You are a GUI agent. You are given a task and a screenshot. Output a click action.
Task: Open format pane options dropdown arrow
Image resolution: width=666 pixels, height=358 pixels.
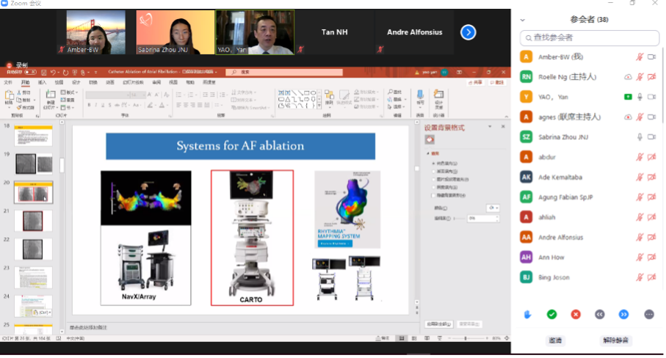pyautogui.click(x=490, y=127)
